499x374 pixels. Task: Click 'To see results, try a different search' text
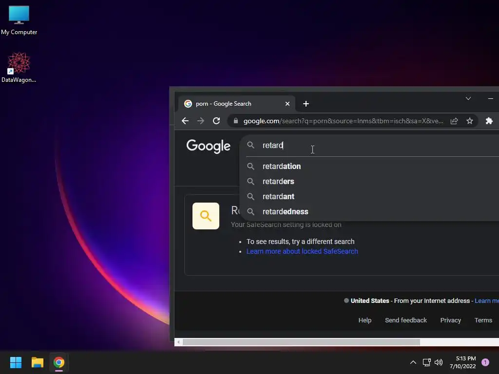(300, 242)
